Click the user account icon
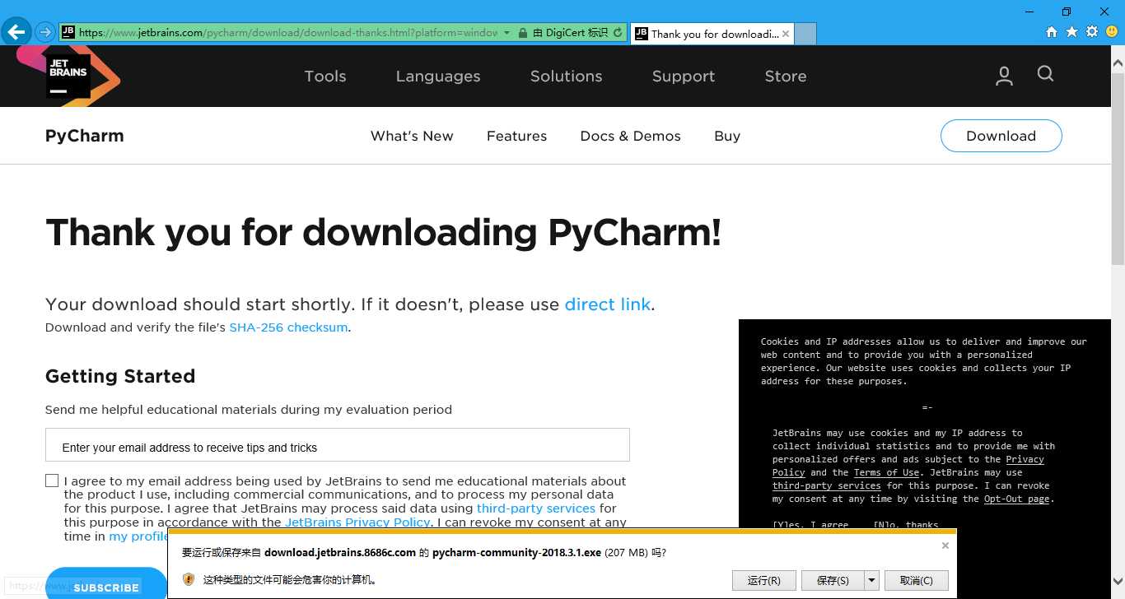The image size is (1125, 599). (1004, 76)
